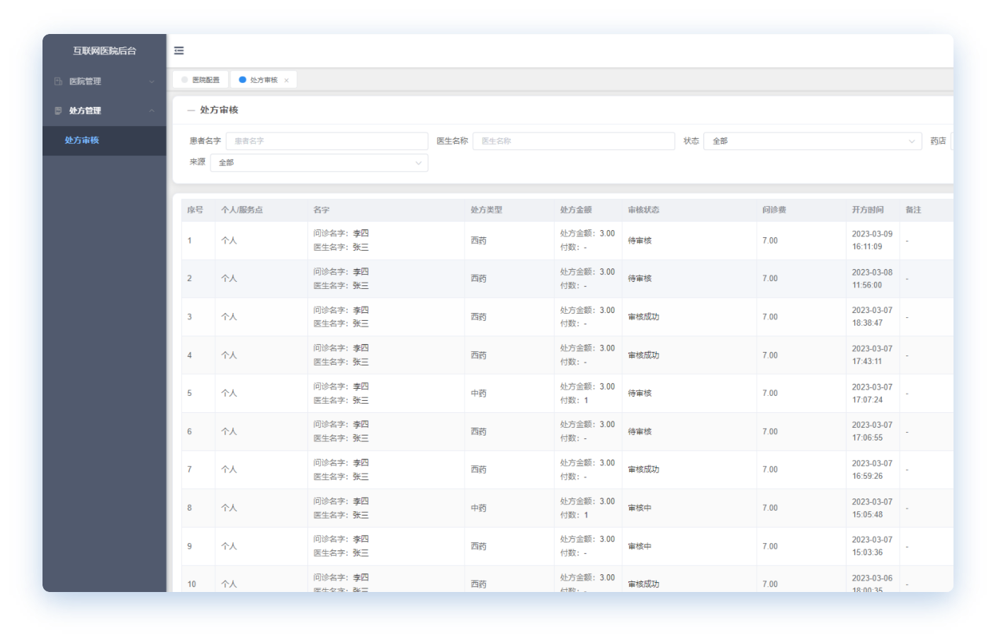Click the 审核状态 column header
This screenshot has height=643, width=996.
pyautogui.click(x=643, y=210)
